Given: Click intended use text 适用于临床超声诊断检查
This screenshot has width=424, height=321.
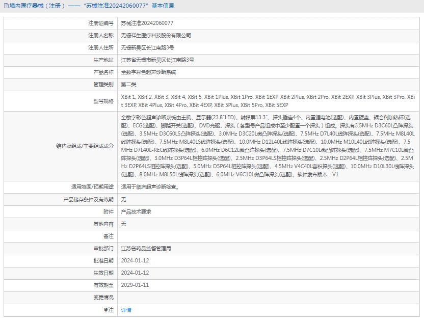Looking at the screenshot, I should click(x=149, y=187).
